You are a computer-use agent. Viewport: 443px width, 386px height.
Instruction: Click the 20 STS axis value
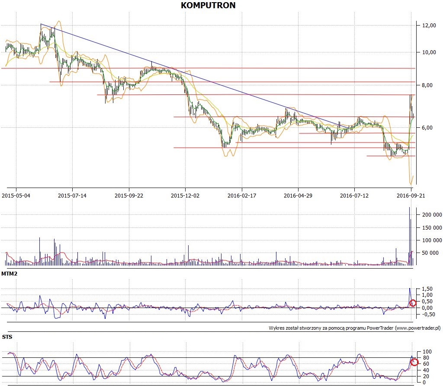click(426, 376)
